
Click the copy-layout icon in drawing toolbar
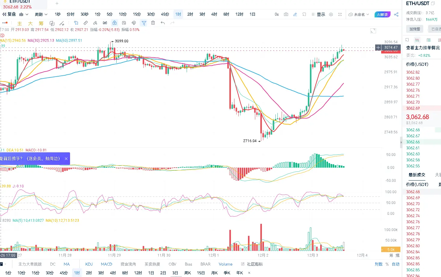[76, 23]
